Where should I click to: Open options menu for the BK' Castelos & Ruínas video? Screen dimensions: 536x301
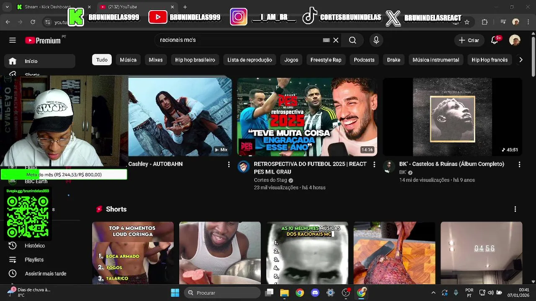click(519, 164)
